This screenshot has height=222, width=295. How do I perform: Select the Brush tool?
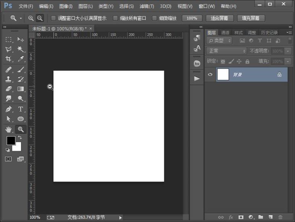pos(21,70)
